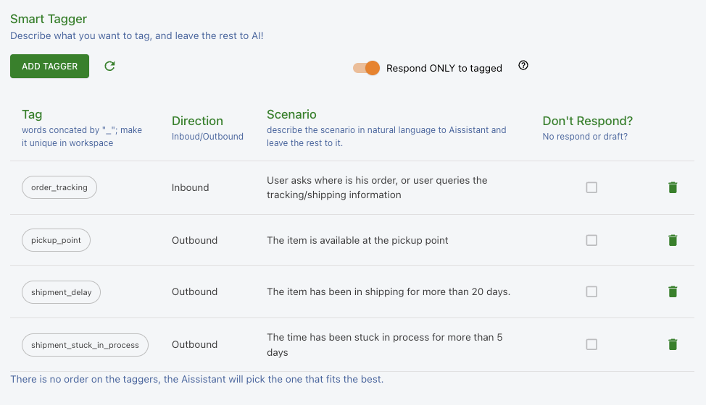Image resolution: width=706 pixels, height=405 pixels.
Task: Check Don't Respond for shipment_delay
Action: point(591,291)
